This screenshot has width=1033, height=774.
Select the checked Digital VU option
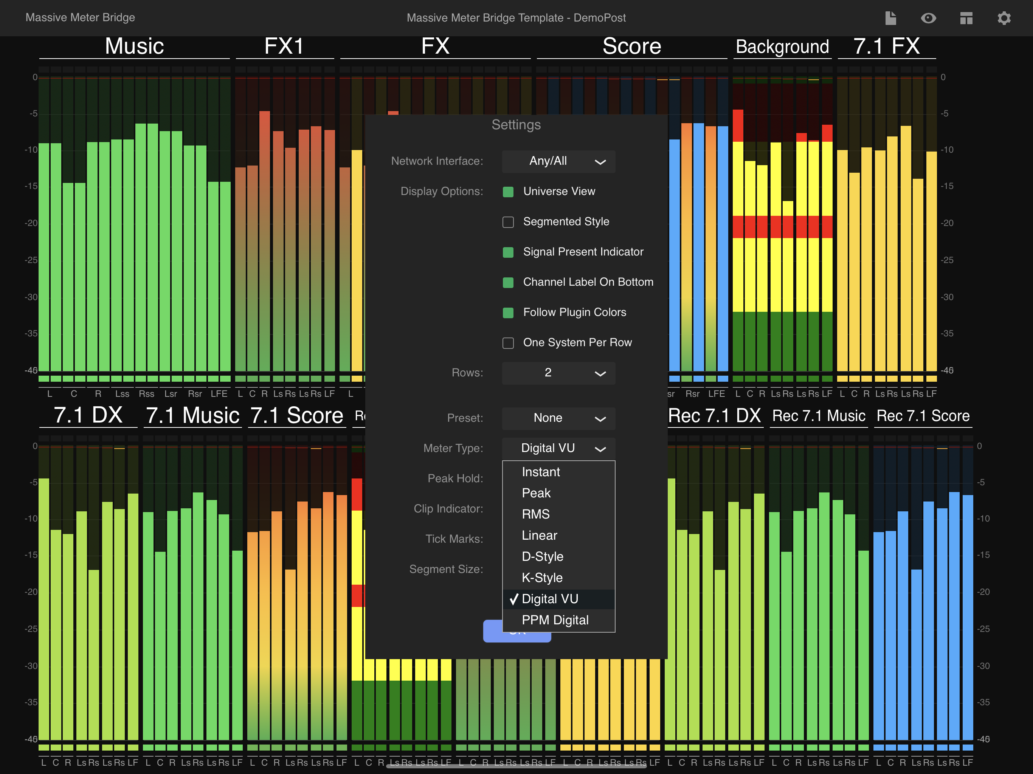(558, 599)
